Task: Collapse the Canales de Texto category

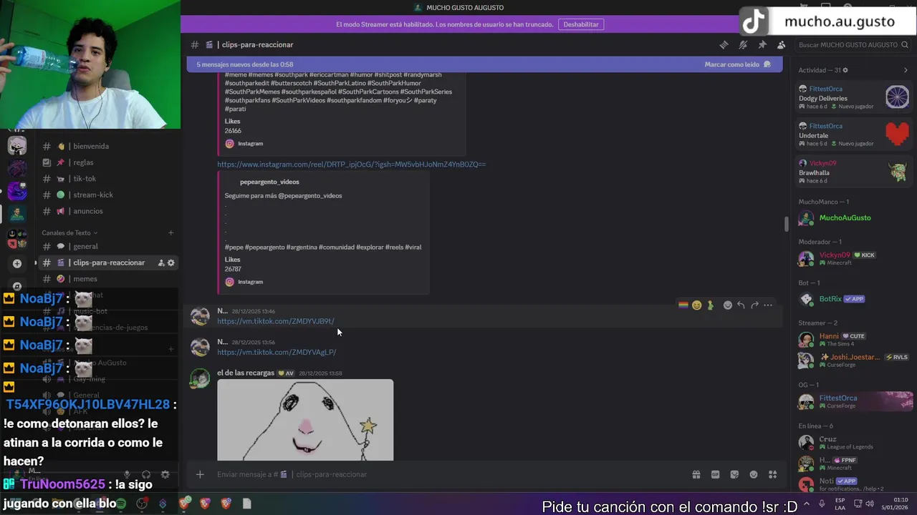Action: tap(69, 232)
